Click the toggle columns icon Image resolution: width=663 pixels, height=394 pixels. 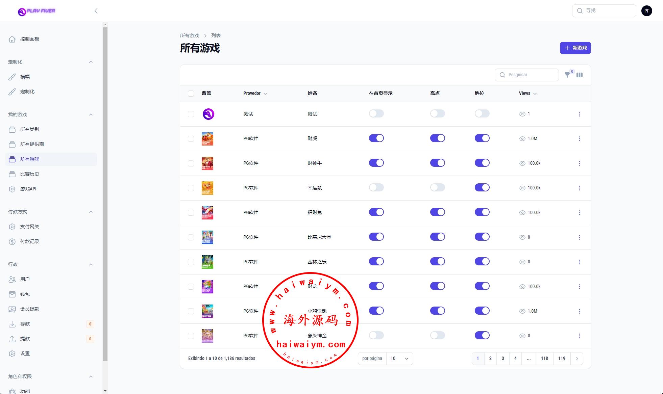(x=580, y=75)
